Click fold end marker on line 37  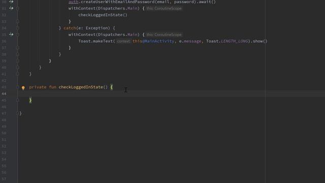coord(18,48)
